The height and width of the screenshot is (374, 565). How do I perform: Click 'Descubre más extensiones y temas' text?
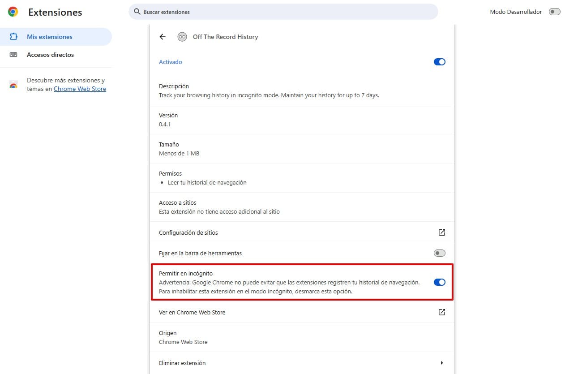click(x=66, y=84)
